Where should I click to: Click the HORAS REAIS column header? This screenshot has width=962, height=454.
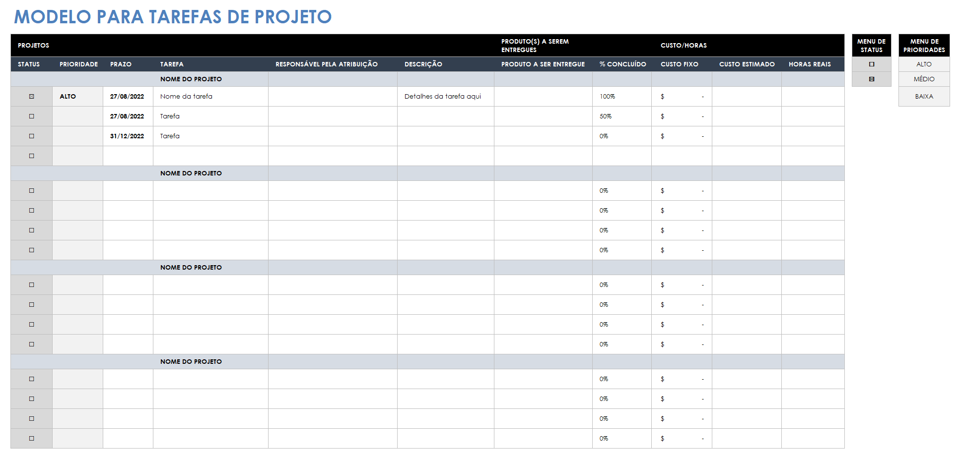[x=810, y=64]
